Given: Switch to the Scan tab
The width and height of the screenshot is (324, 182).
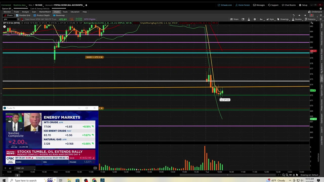Looking at the screenshot, I should click(x=34, y=12).
